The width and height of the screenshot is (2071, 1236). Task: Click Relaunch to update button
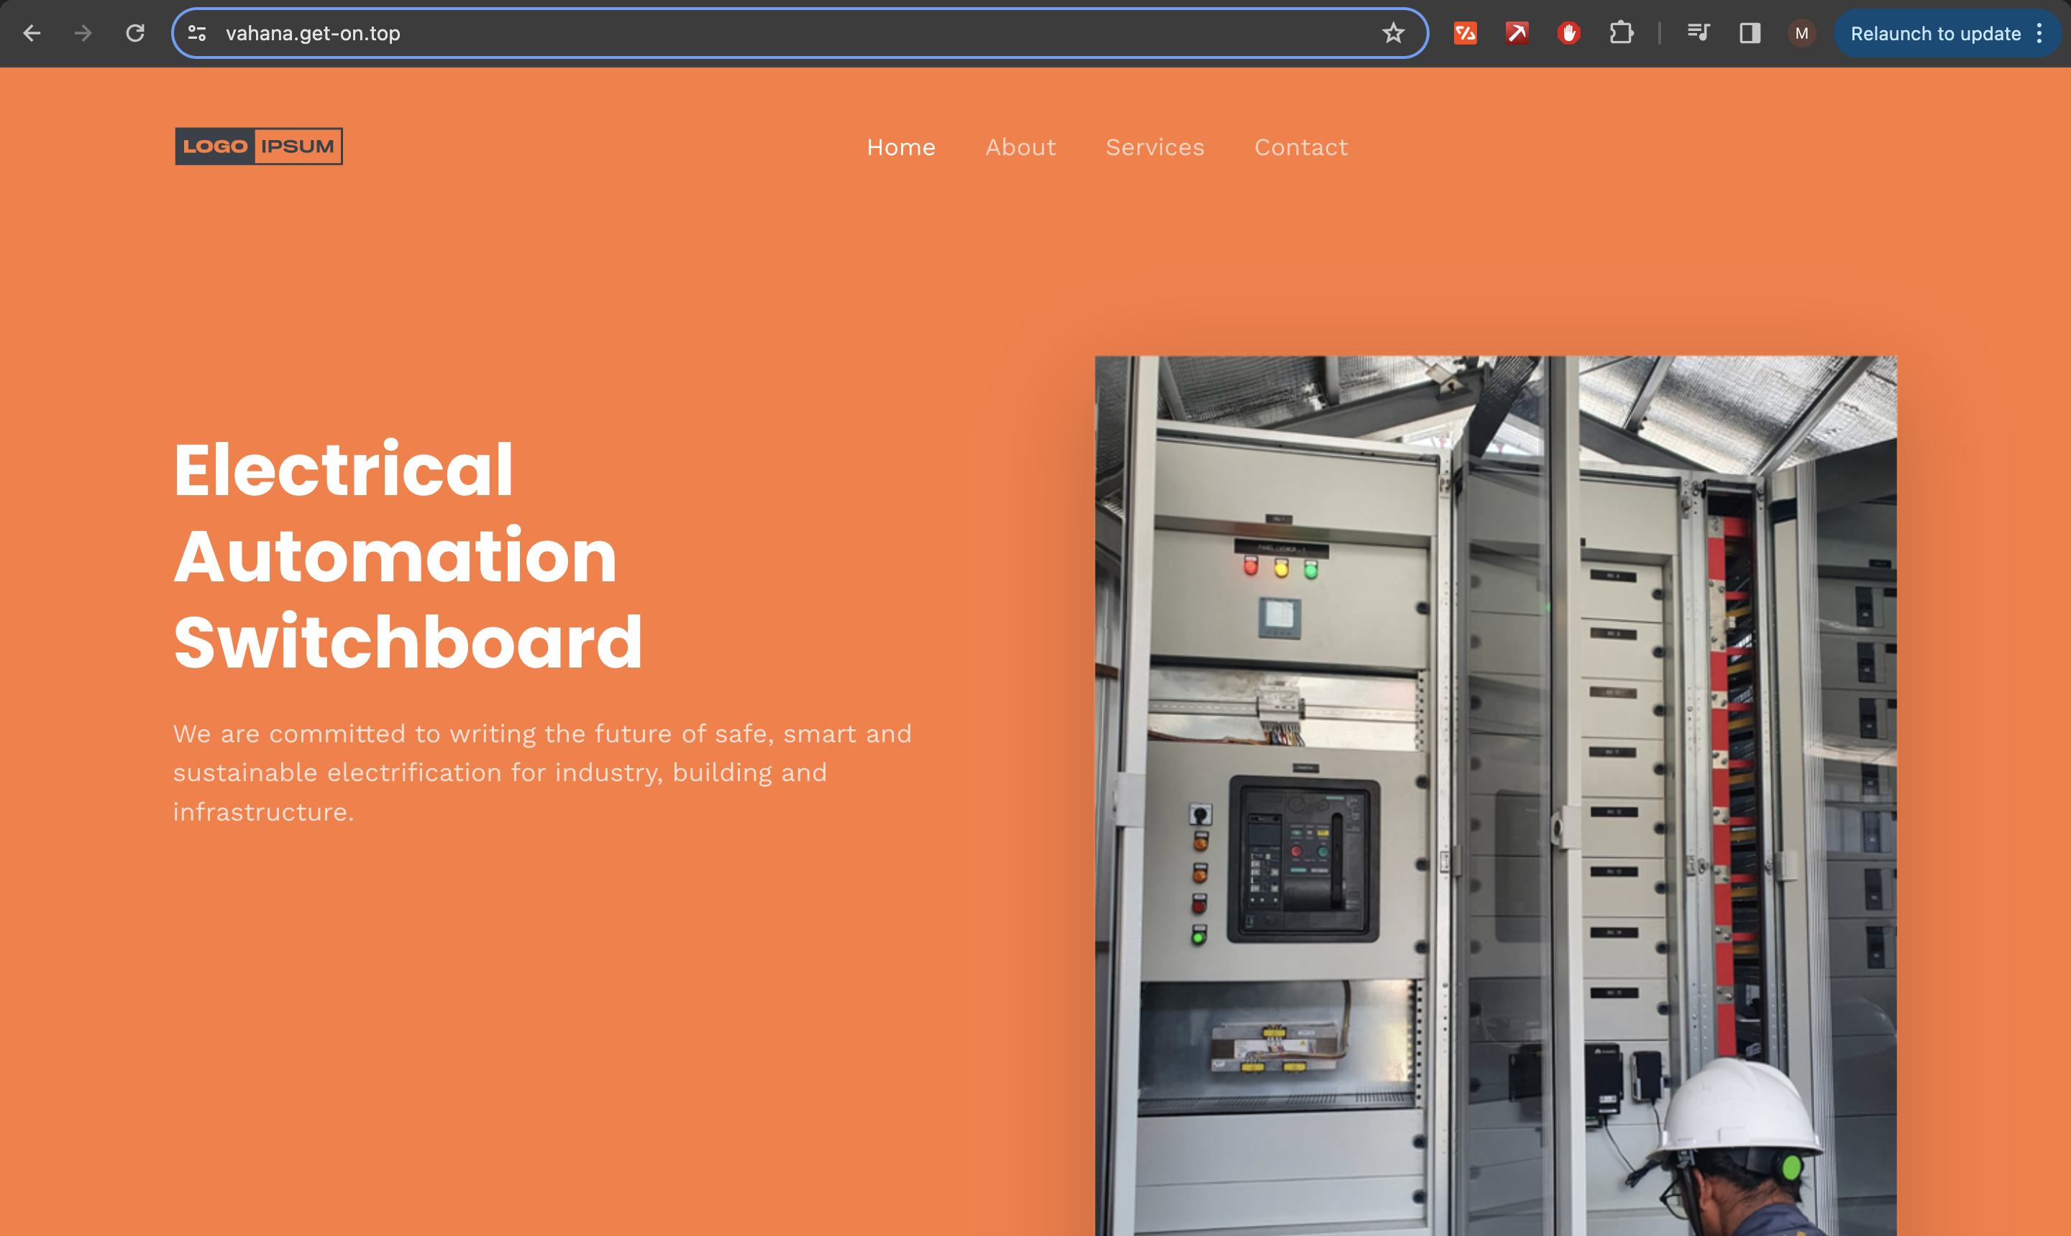tap(1935, 33)
